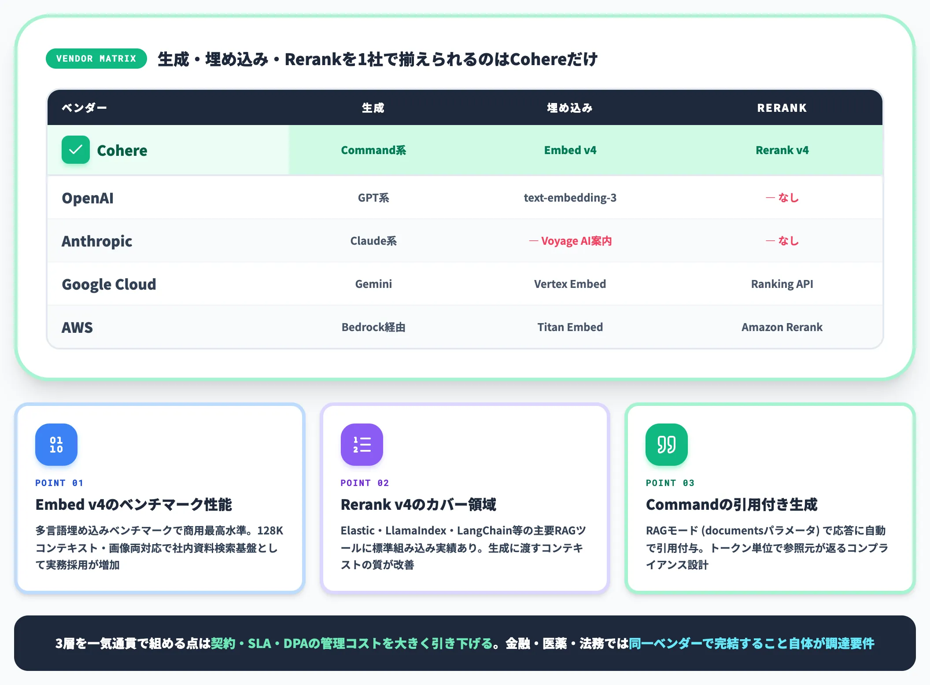Click the Command card description paragraph
This screenshot has width=930, height=685.
(x=767, y=548)
